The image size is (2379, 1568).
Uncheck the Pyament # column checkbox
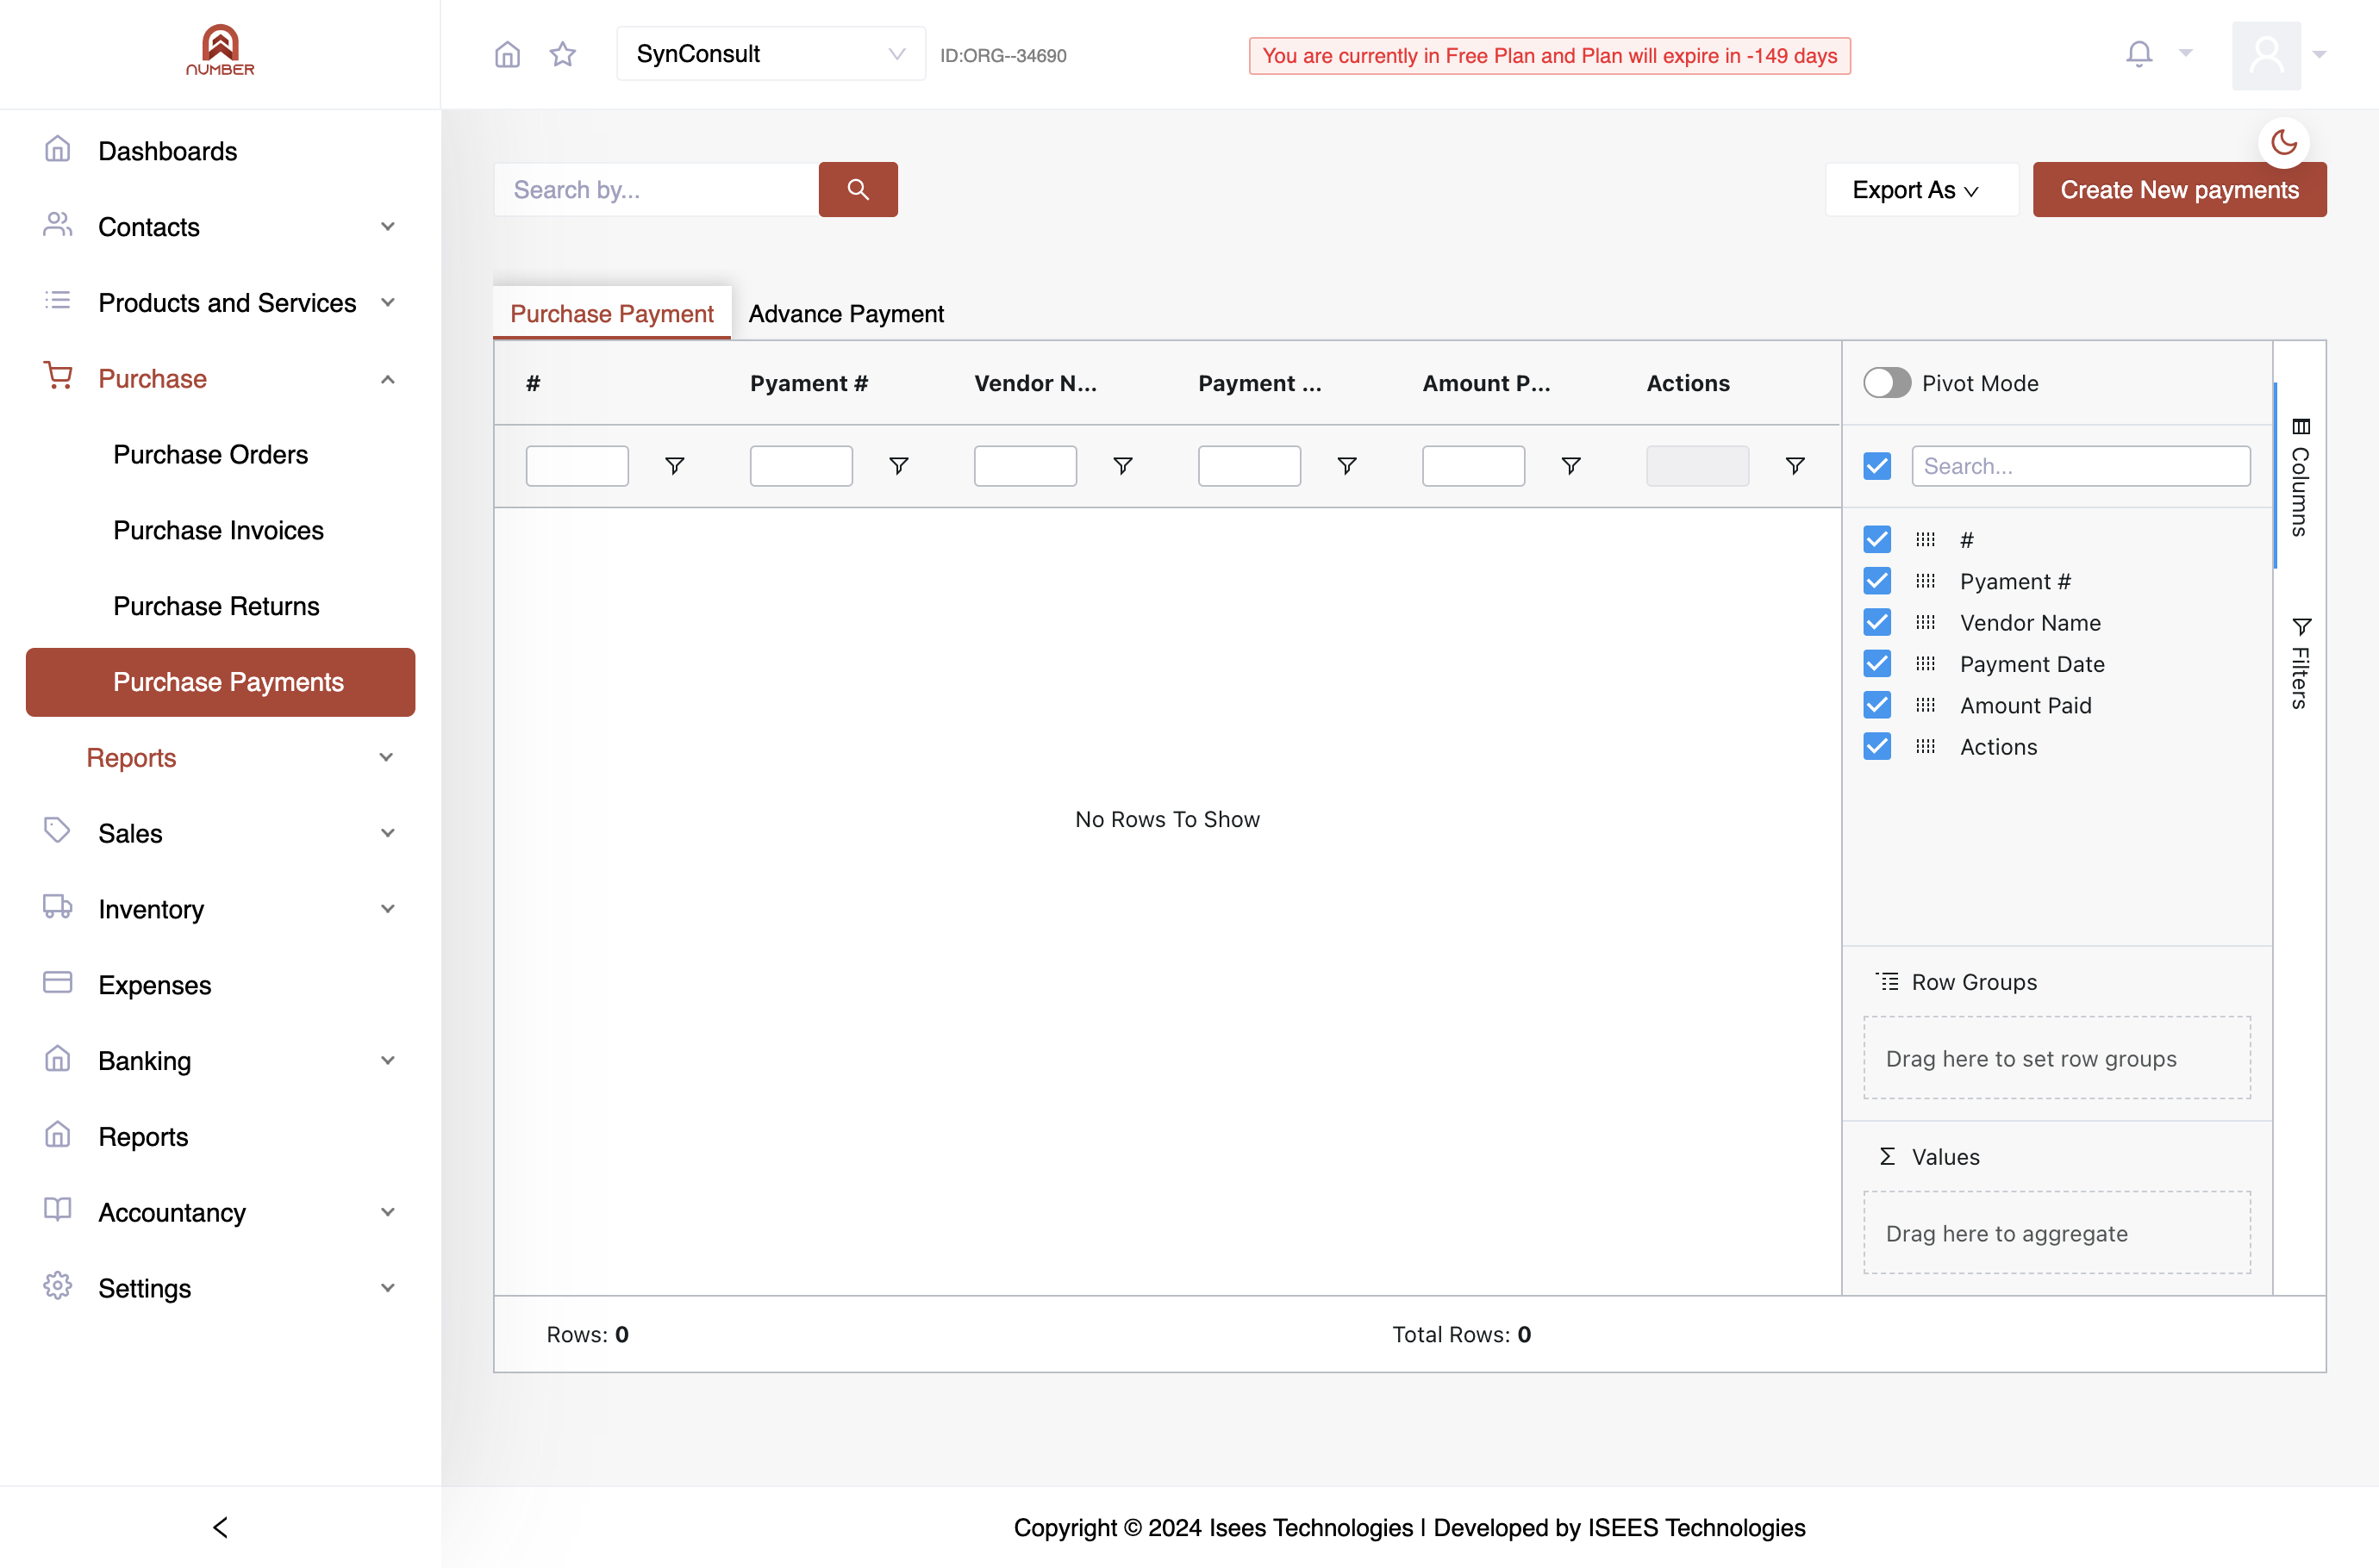point(1876,581)
